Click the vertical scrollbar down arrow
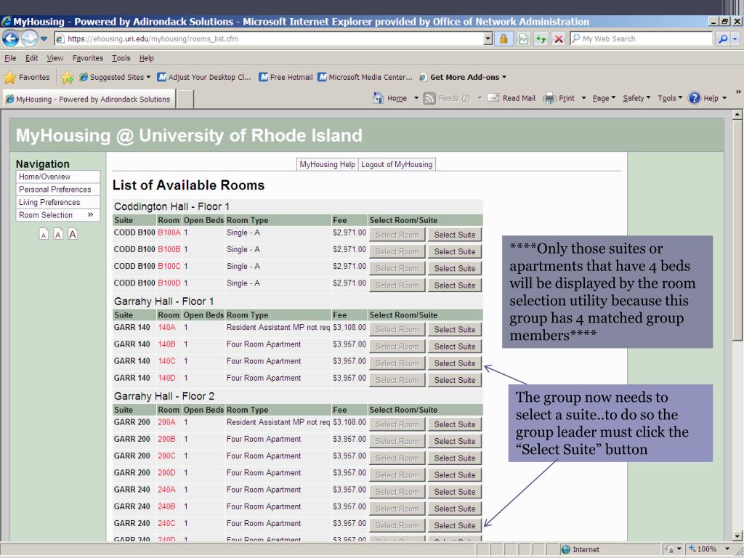The image size is (744, 558). click(737, 537)
